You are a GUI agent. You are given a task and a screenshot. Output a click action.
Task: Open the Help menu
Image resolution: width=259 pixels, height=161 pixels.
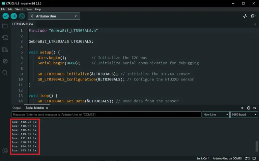coord(38,9)
